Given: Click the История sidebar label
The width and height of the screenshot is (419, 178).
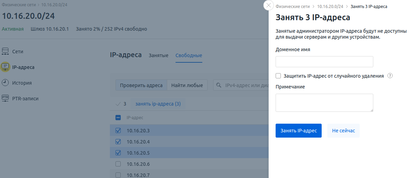Looking at the screenshot, I should point(22,83).
